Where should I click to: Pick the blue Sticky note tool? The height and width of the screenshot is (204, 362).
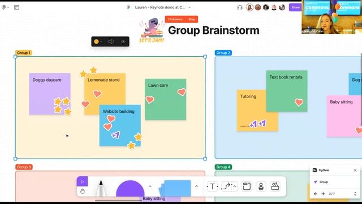[x=175, y=188]
